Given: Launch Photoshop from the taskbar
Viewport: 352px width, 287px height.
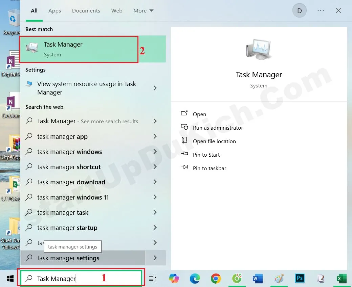Looking at the screenshot, I should click(300, 279).
